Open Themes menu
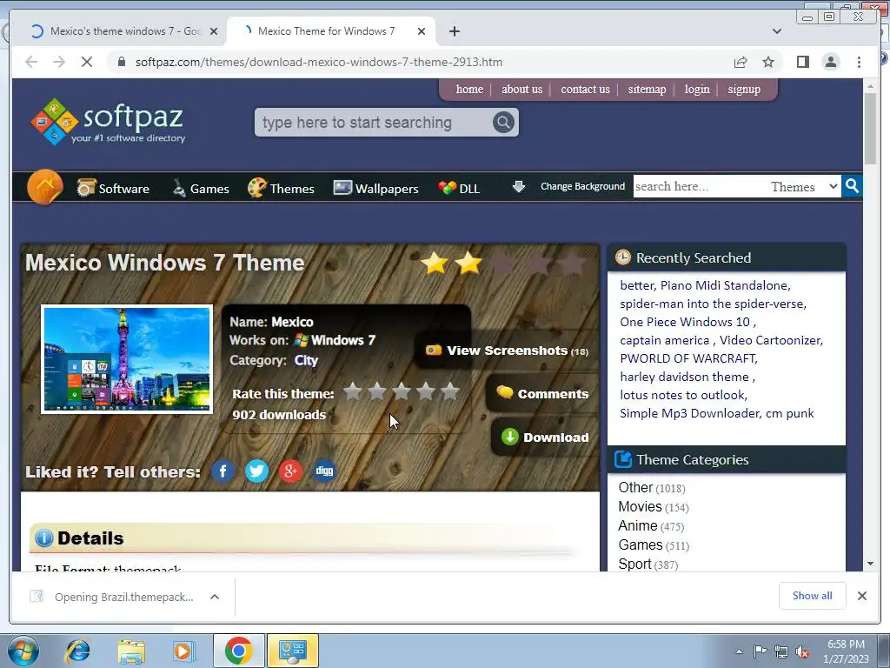The height and width of the screenshot is (668, 890). point(281,188)
